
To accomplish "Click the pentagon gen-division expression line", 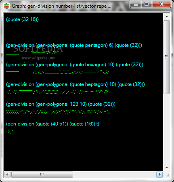I will click(x=74, y=45).
